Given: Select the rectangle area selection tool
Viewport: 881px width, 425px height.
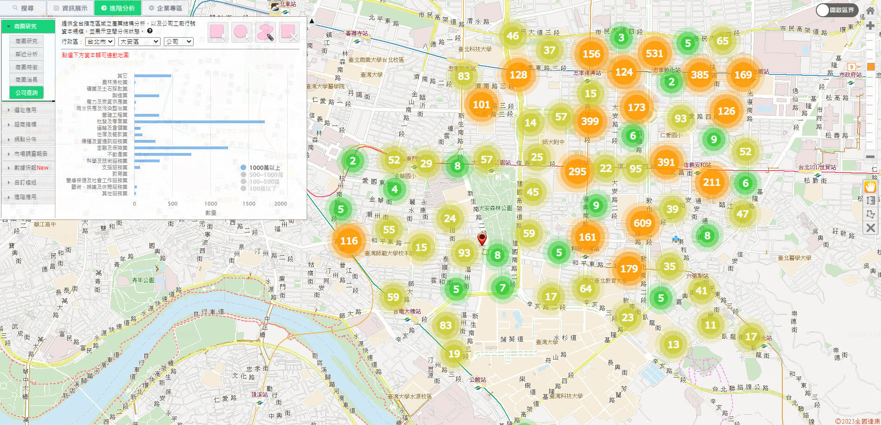Looking at the screenshot, I should (x=218, y=32).
